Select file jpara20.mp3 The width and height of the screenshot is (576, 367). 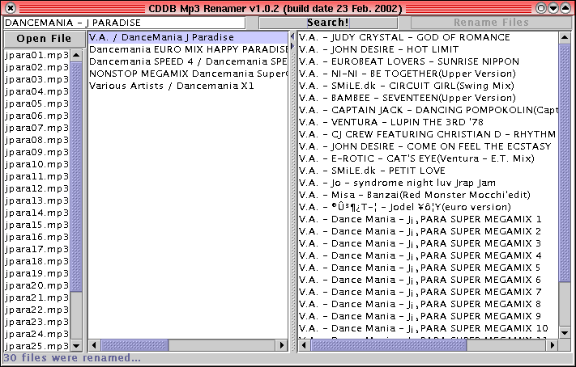tap(36, 285)
